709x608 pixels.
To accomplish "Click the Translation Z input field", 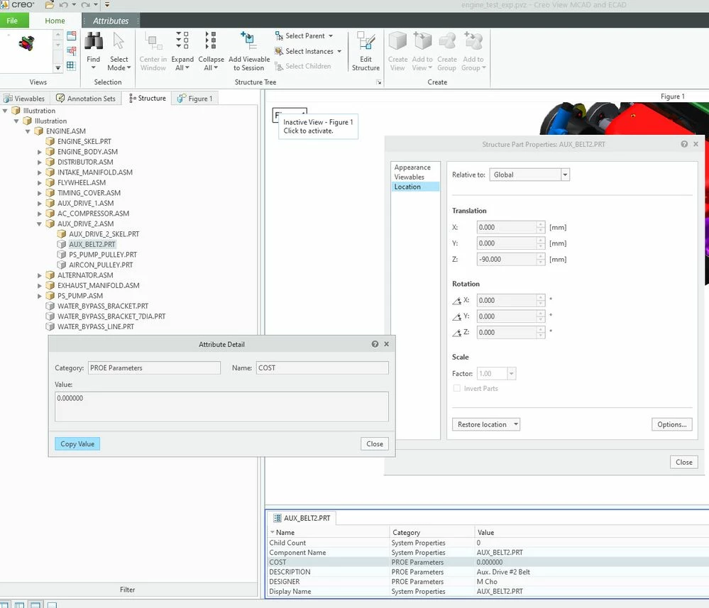I will click(507, 260).
